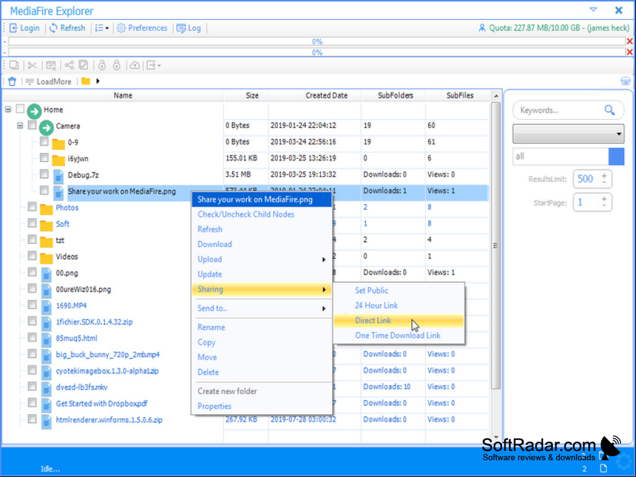Click the yellow folder icon in the path bar
Image resolution: width=636 pixels, height=477 pixels.
(86, 81)
